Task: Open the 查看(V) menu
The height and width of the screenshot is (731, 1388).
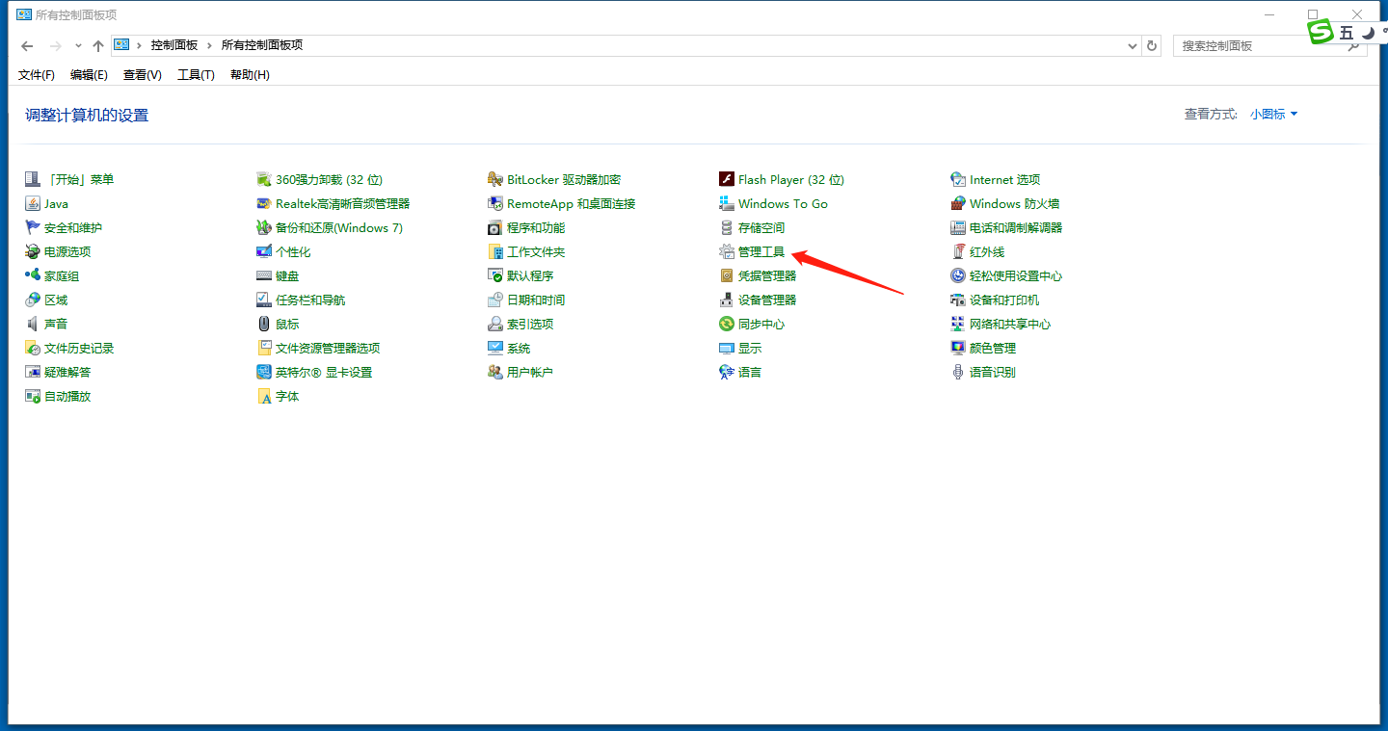Action: (143, 75)
